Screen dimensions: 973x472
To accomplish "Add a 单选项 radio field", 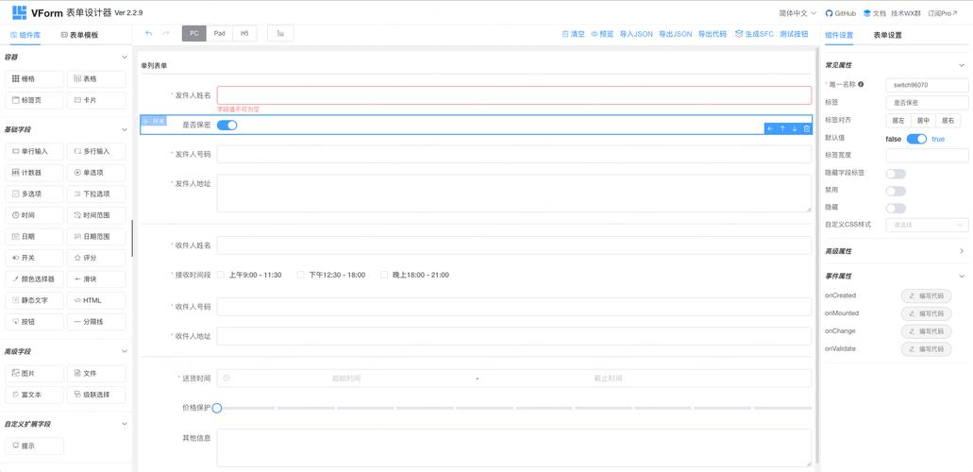I will coord(96,173).
